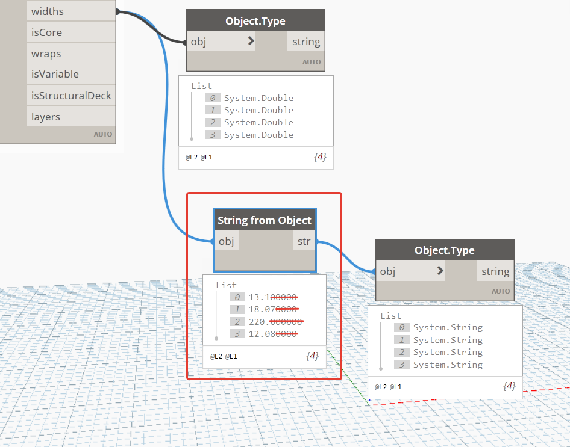Click the AUTO label on the left truncated node
The image size is (570, 447).
coord(103,134)
